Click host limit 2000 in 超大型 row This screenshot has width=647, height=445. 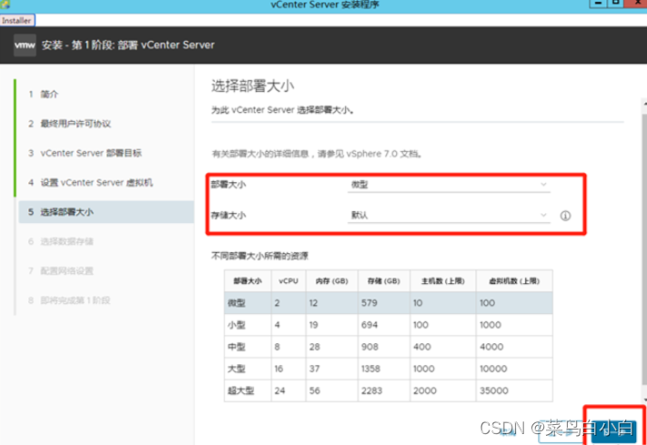(x=425, y=390)
